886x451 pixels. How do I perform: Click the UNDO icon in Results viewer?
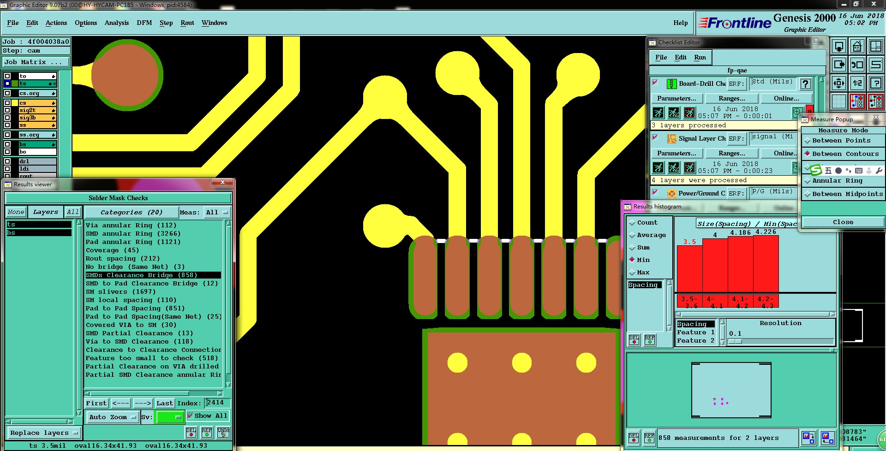coord(223,432)
